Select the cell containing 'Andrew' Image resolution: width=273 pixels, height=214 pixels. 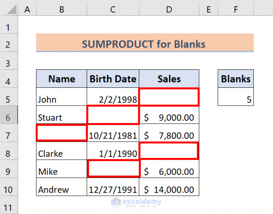[x=62, y=187]
